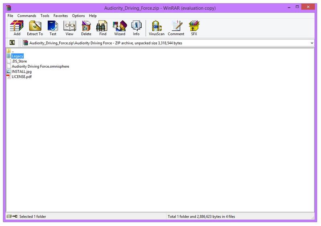Open the Favorites menu
The width and height of the screenshot is (321, 226).
click(x=61, y=16)
